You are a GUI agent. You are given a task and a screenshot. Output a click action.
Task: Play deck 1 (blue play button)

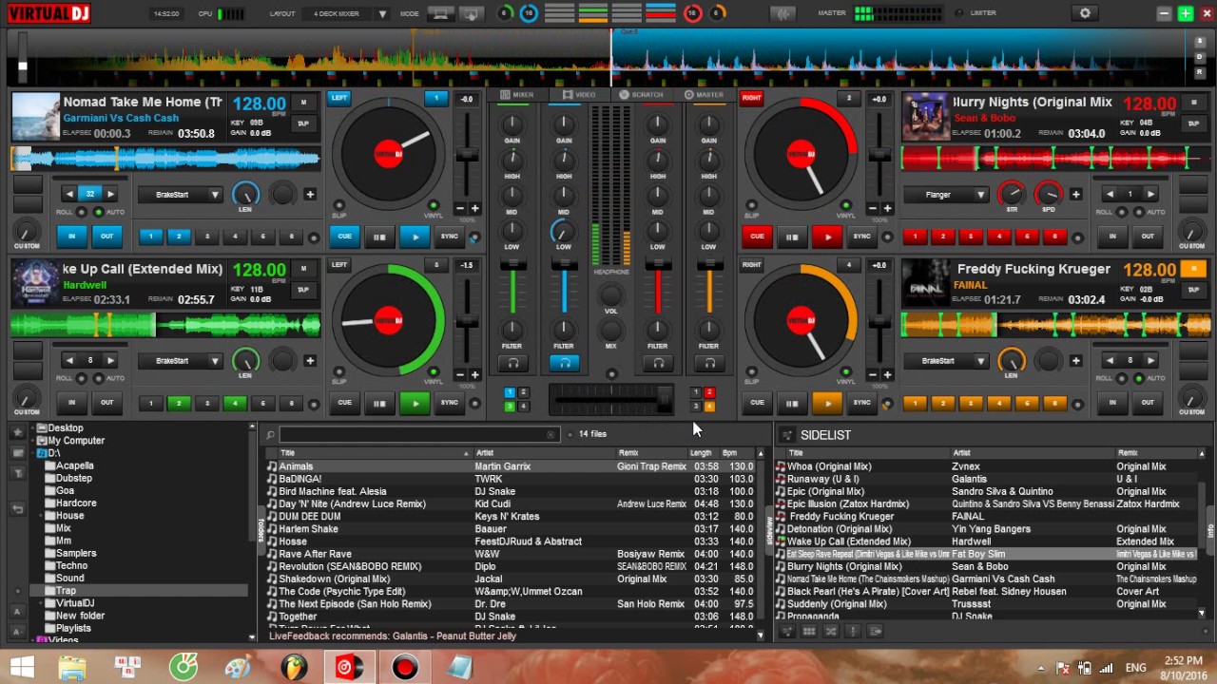(414, 237)
